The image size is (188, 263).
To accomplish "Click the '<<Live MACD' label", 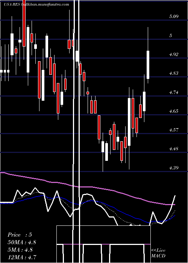I will [158, 253].
